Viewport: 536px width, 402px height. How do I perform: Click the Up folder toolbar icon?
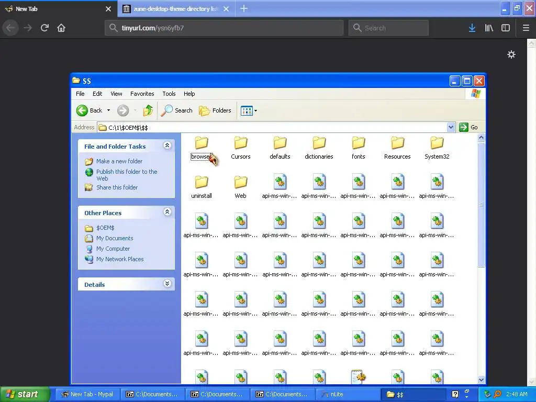click(x=148, y=110)
